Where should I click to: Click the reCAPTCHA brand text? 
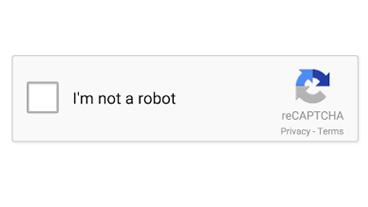(312, 116)
